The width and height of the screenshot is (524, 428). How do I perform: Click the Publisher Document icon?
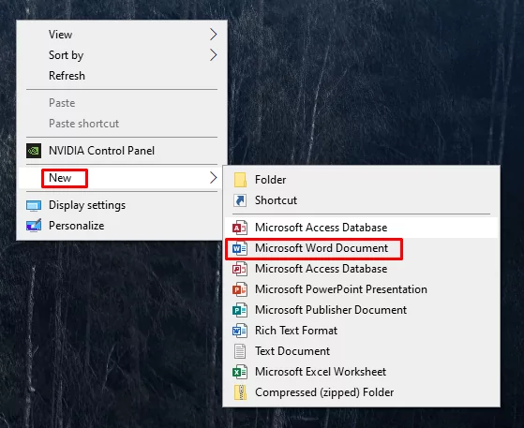click(240, 310)
